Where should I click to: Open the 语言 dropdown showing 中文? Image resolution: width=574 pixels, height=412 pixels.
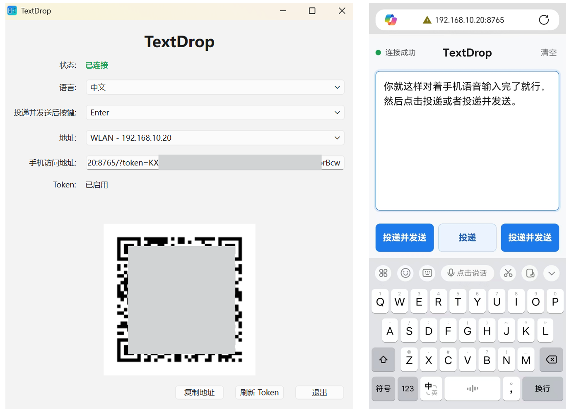[215, 87]
